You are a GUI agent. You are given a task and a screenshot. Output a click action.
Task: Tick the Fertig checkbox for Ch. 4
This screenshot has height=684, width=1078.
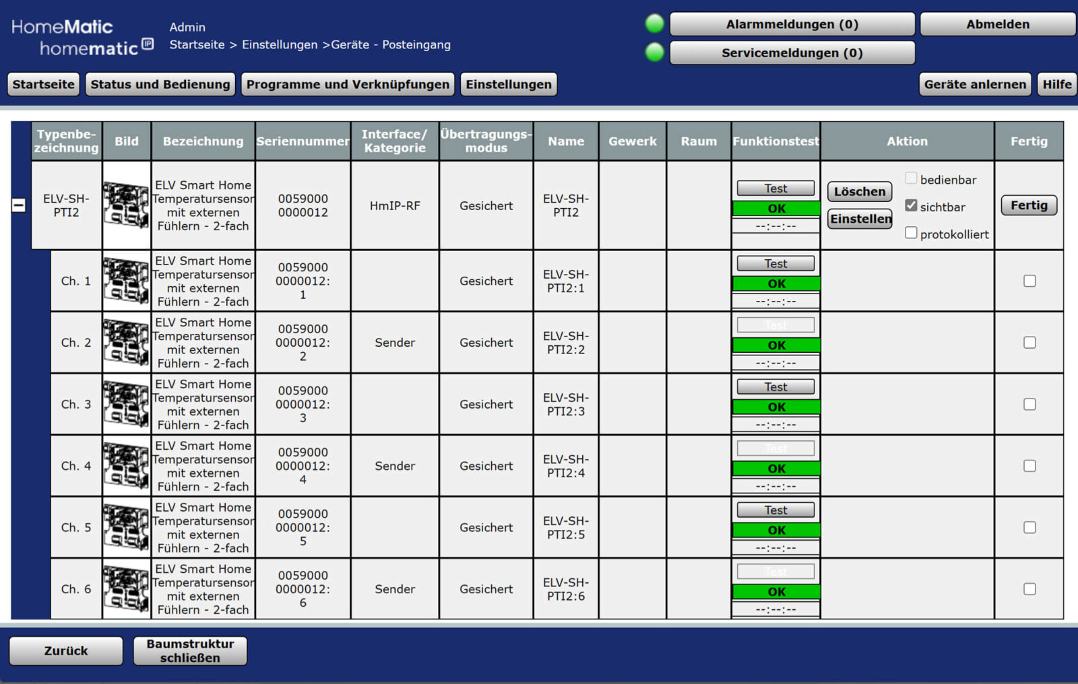[1029, 466]
